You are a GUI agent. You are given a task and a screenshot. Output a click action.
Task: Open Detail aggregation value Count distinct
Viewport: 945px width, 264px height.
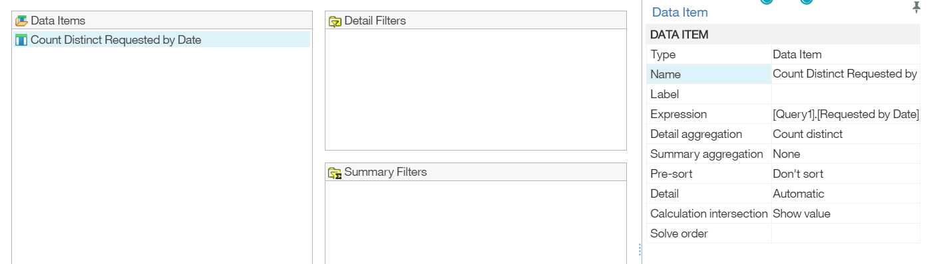click(x=846, y=134)
